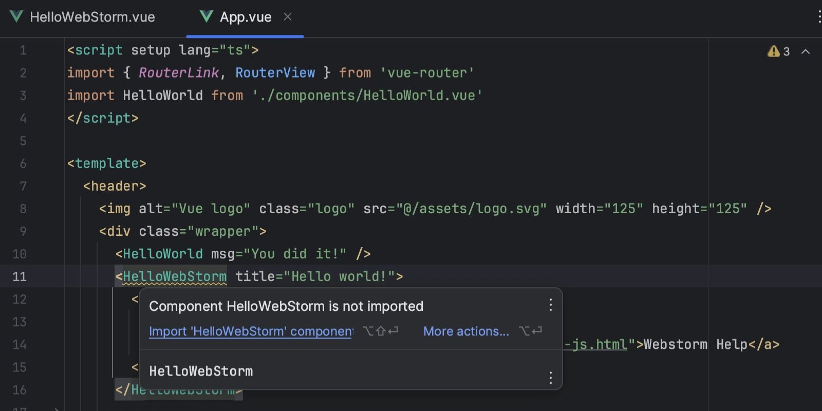Select the App.vue editor tab
Viewport: 822px width, 411px height.
click(x=246, y=17)
